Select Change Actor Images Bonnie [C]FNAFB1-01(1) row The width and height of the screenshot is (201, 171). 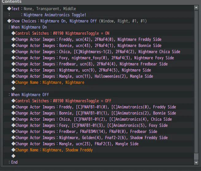tap(99, 113)
